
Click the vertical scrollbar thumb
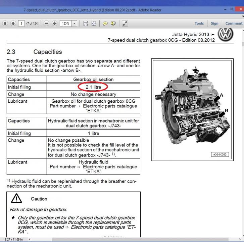(x=243, y=44)
